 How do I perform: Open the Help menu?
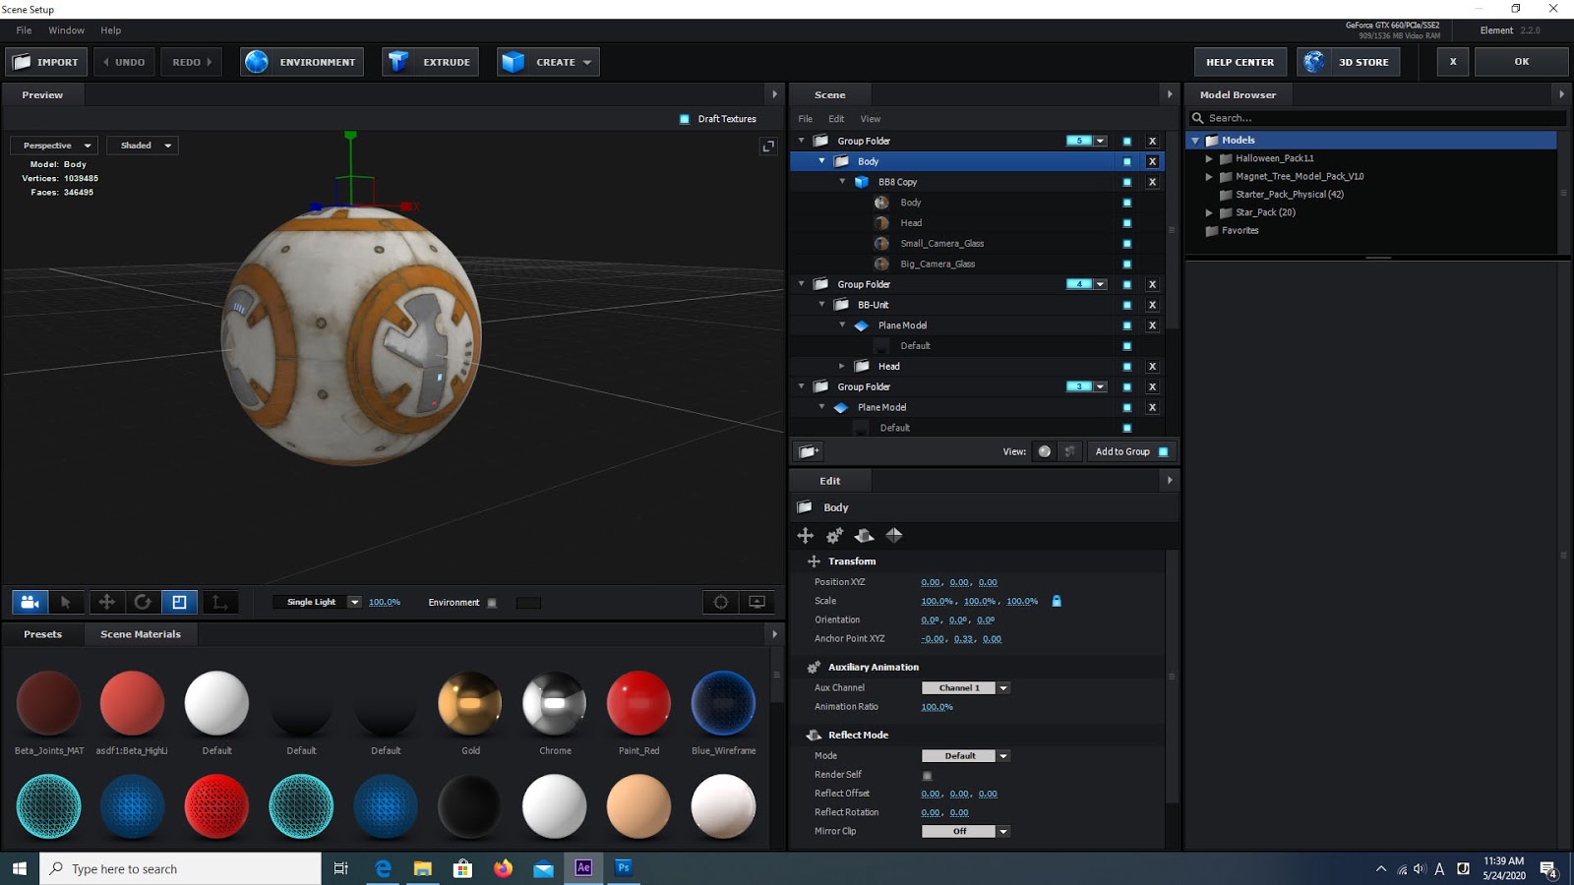pos(110,30)
